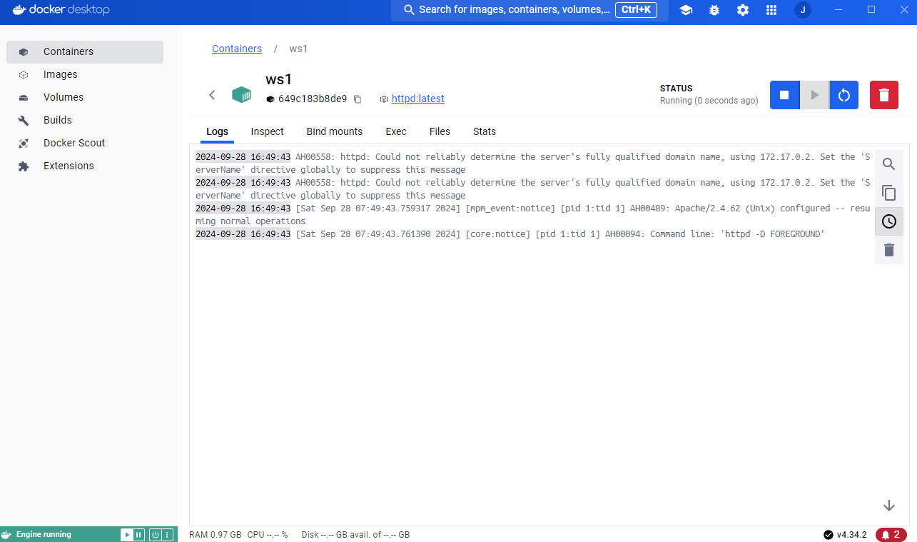Click the CPU usage status text

(268, 534)
